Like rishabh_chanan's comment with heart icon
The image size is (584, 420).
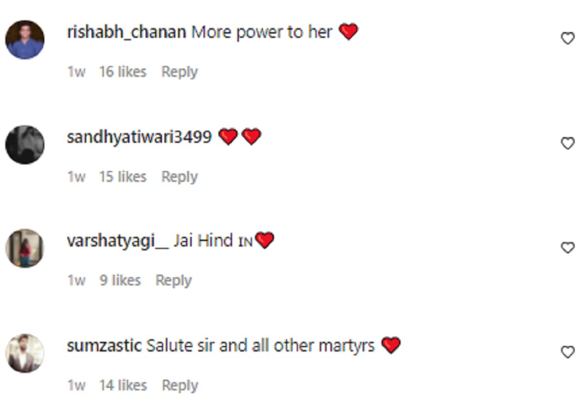pos(568,38)
